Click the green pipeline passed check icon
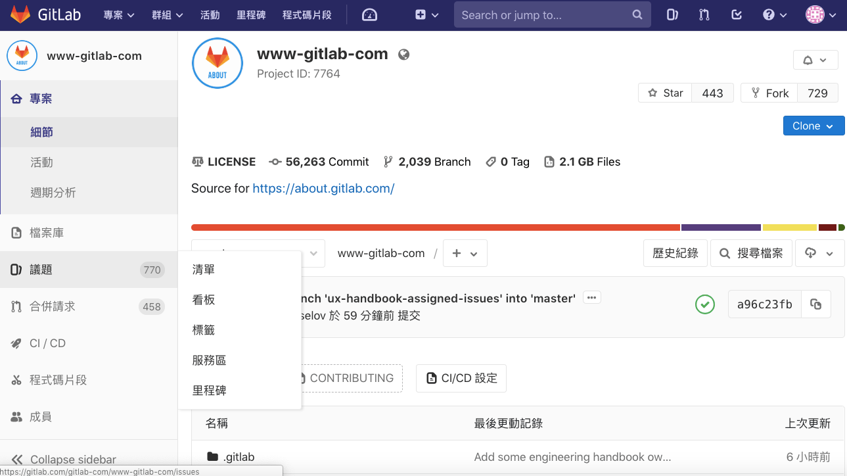 coord(704,304)
